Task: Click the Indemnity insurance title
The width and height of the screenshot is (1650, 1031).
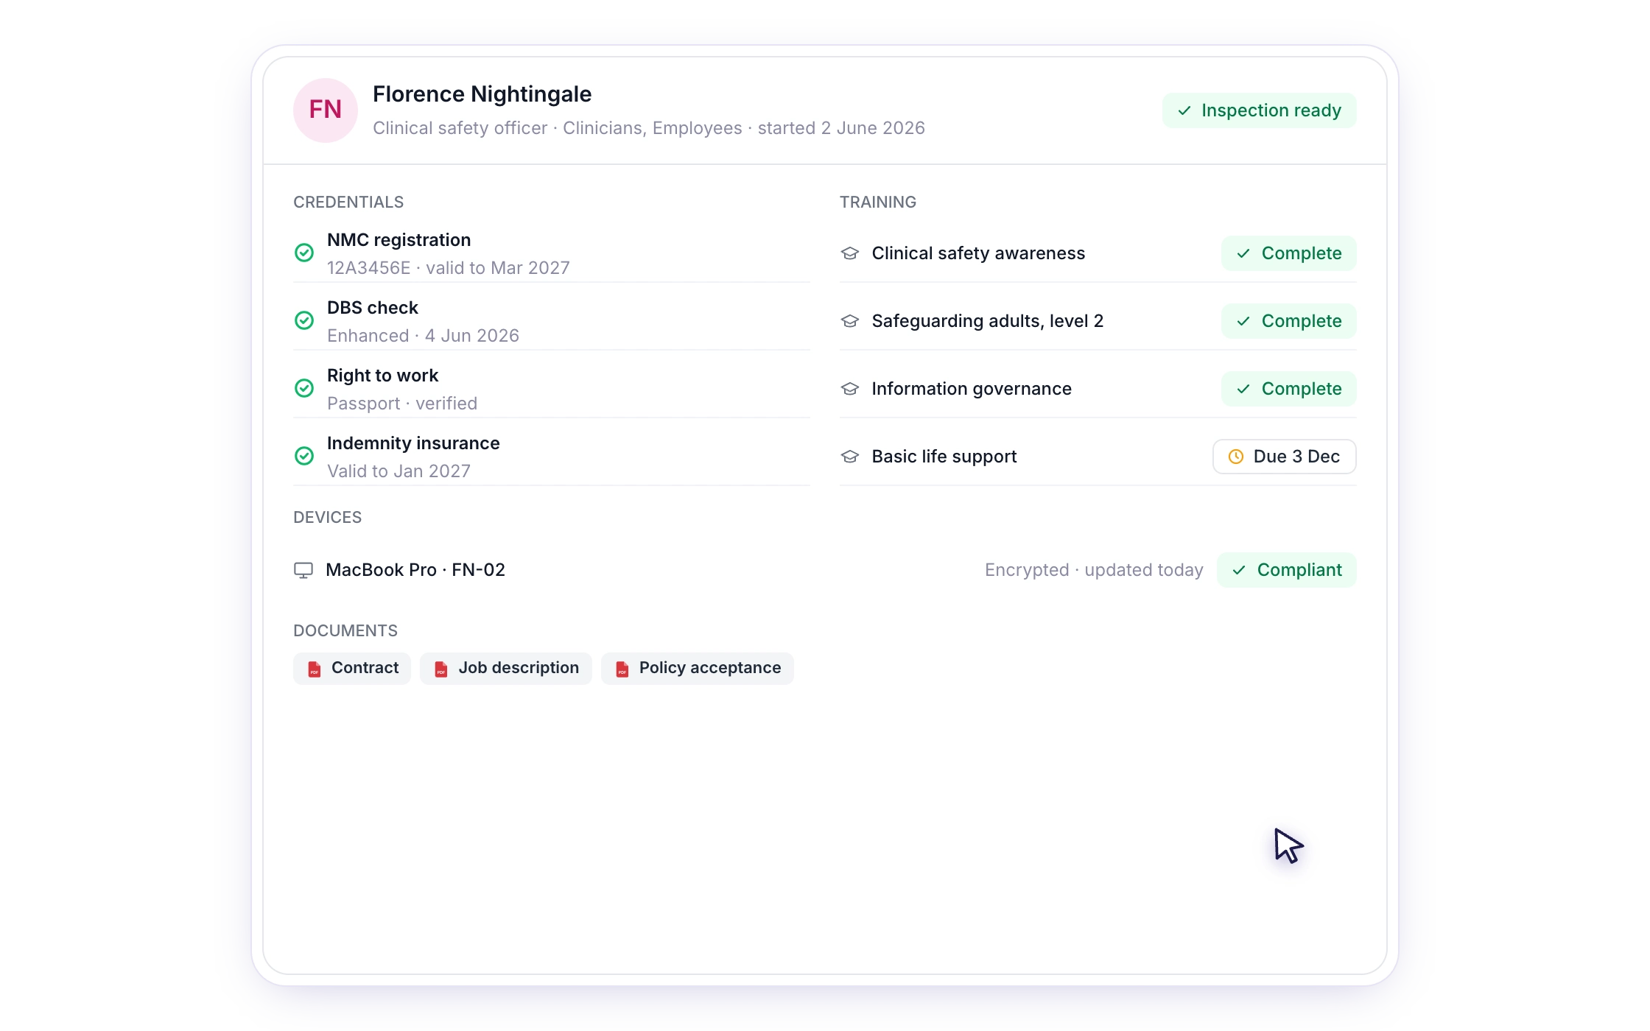Action: click(413, 443)
